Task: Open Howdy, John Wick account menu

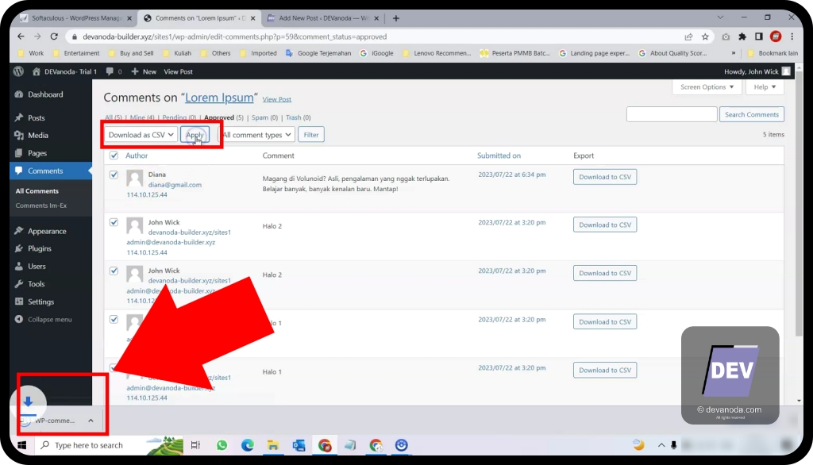Action: 757,71
